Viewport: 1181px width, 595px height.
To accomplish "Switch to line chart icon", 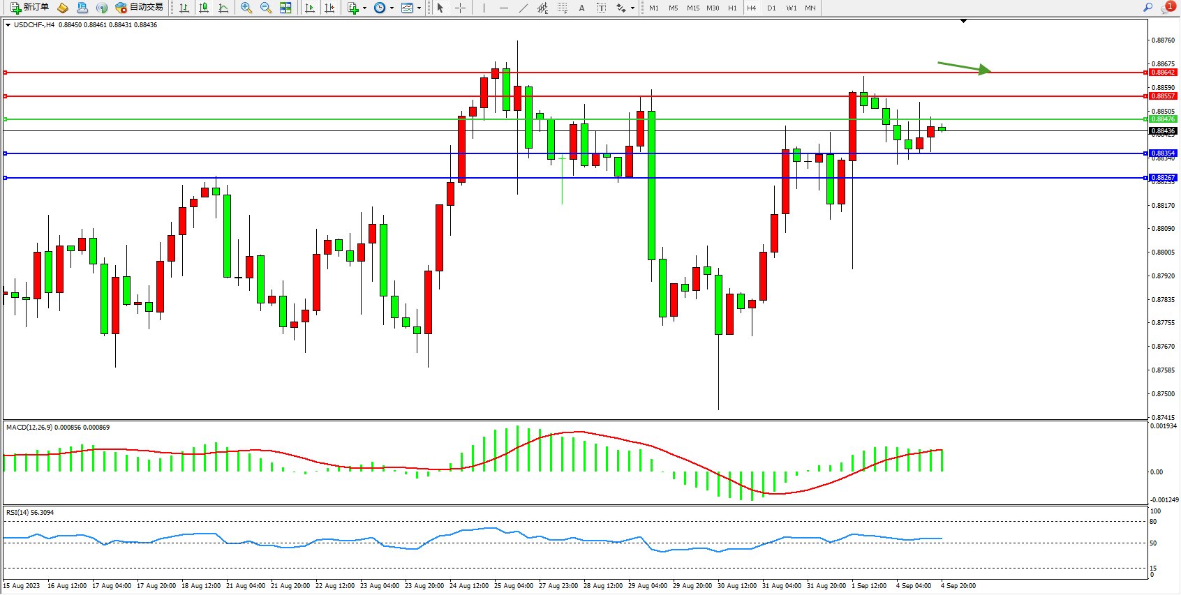I will (x=223, y=8).
